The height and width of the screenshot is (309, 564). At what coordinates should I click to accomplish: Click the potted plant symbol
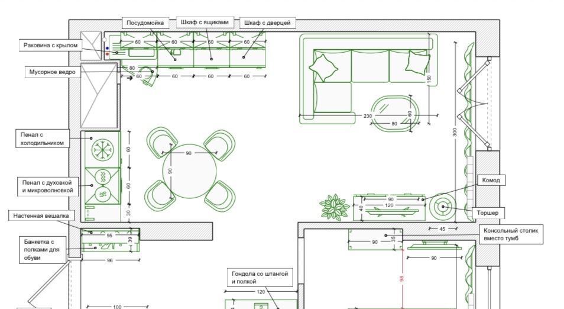point(335,207)
